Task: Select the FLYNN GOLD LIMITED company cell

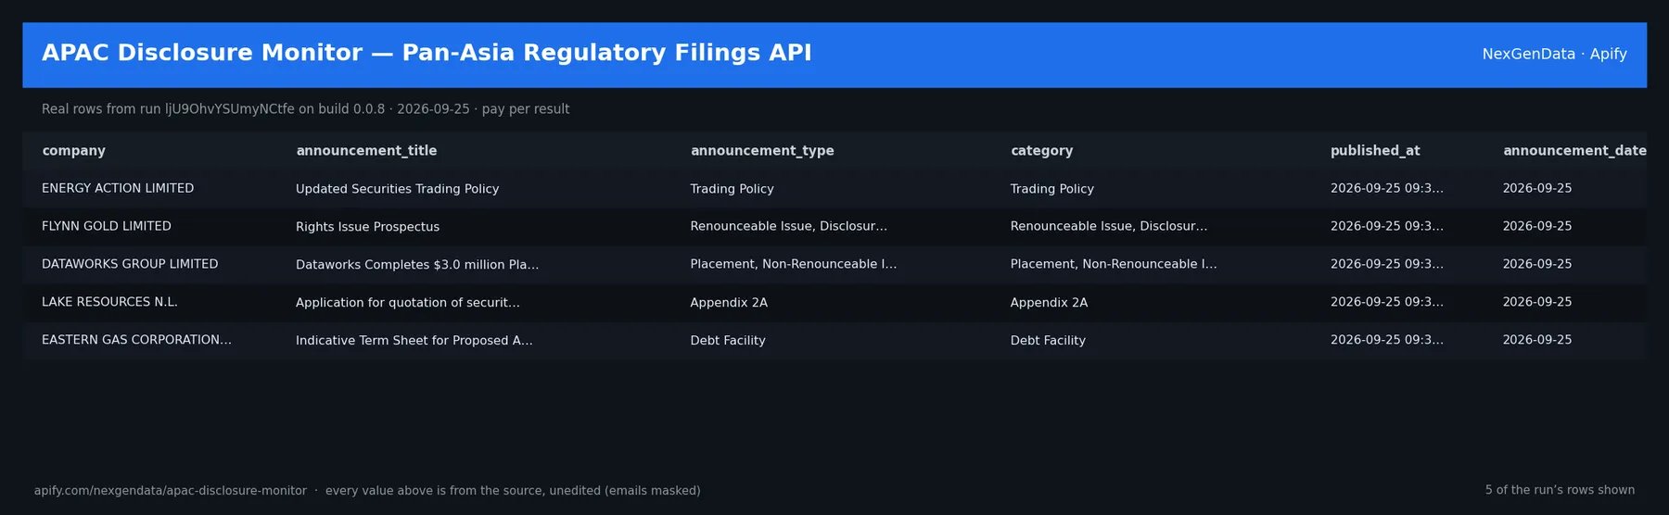Action: (107, 226)
